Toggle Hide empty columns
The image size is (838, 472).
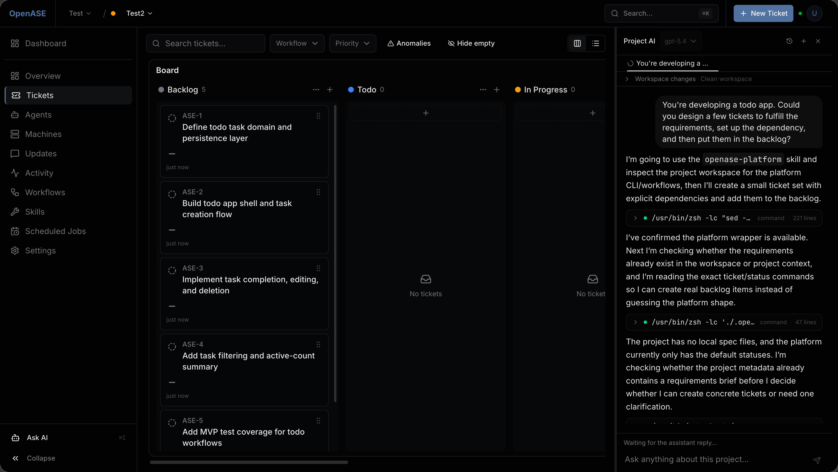pyautogui.click(x=471, y=43)
